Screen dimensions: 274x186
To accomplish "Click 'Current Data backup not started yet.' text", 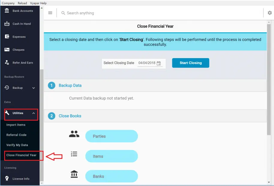I will pyautogui.click(x=101, y=98).
